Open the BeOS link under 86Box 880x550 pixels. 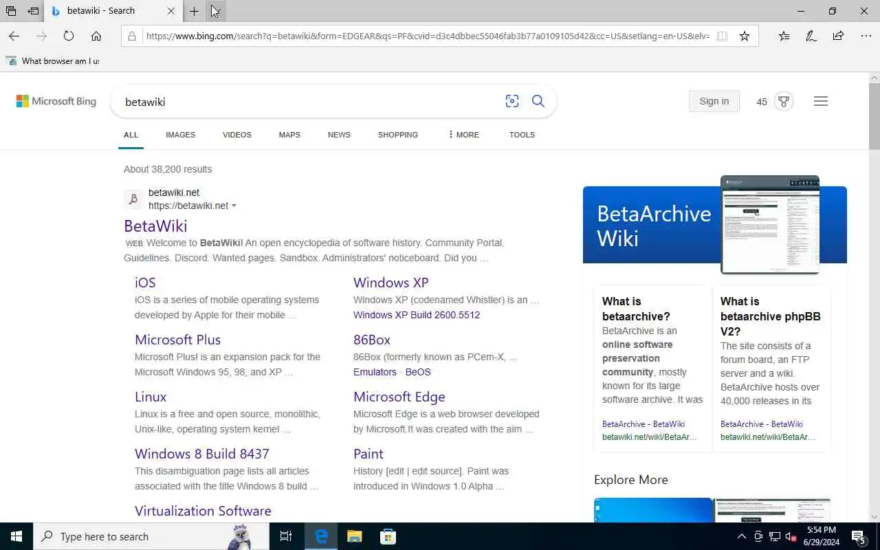(418, 372)
